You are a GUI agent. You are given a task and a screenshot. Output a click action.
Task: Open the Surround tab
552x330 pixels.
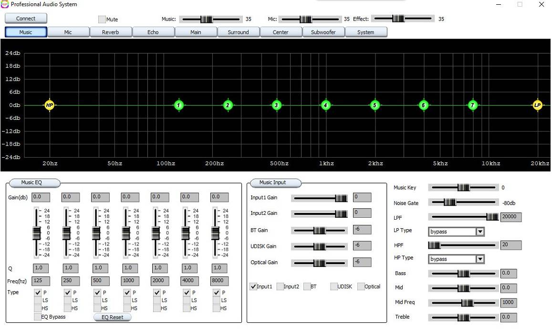coord(239,32)
